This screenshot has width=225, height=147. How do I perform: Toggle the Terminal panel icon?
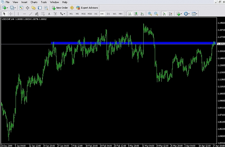pos(40,8)
